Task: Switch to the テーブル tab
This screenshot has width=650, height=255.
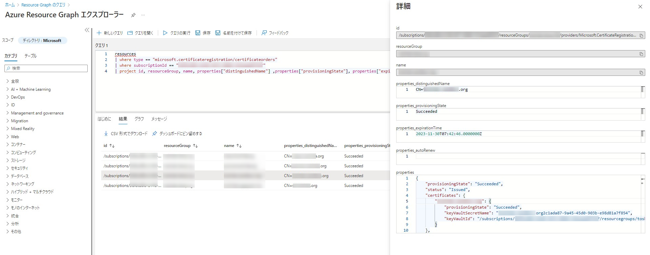Action: tap(31, 56)
